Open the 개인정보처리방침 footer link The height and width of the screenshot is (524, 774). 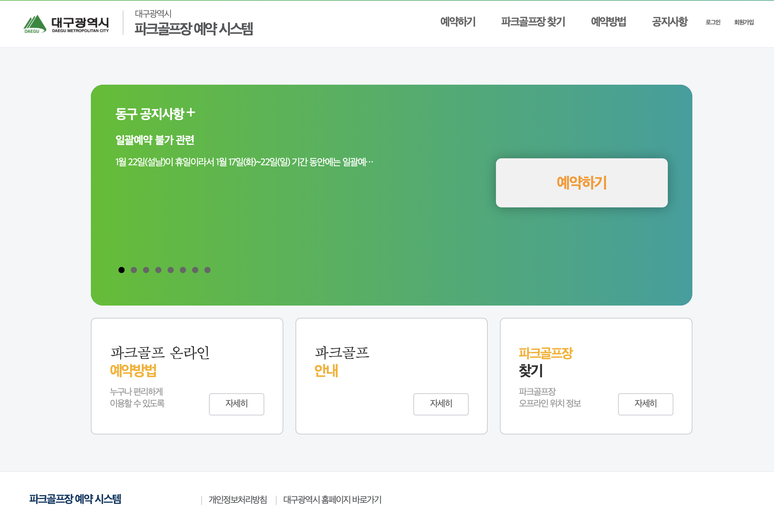[238, 499]
